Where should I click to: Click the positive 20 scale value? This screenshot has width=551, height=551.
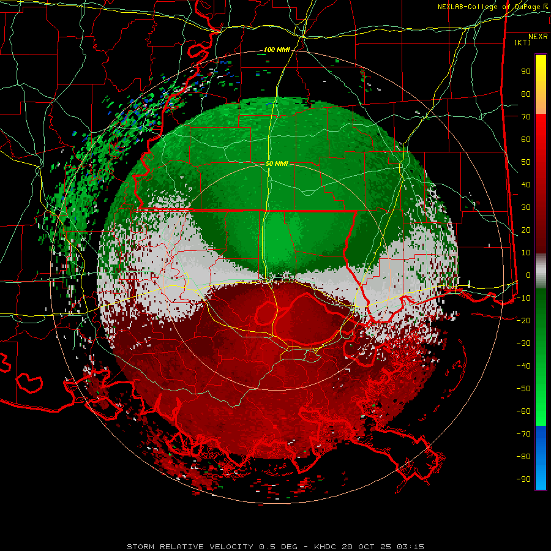click(x=526, y=230)
